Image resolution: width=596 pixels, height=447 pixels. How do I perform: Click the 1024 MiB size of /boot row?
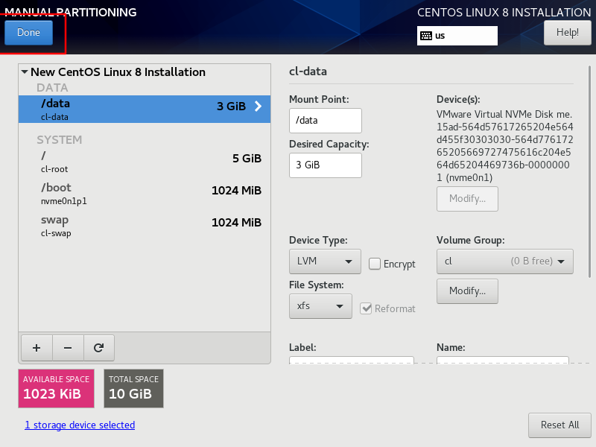tap(236, 191)
